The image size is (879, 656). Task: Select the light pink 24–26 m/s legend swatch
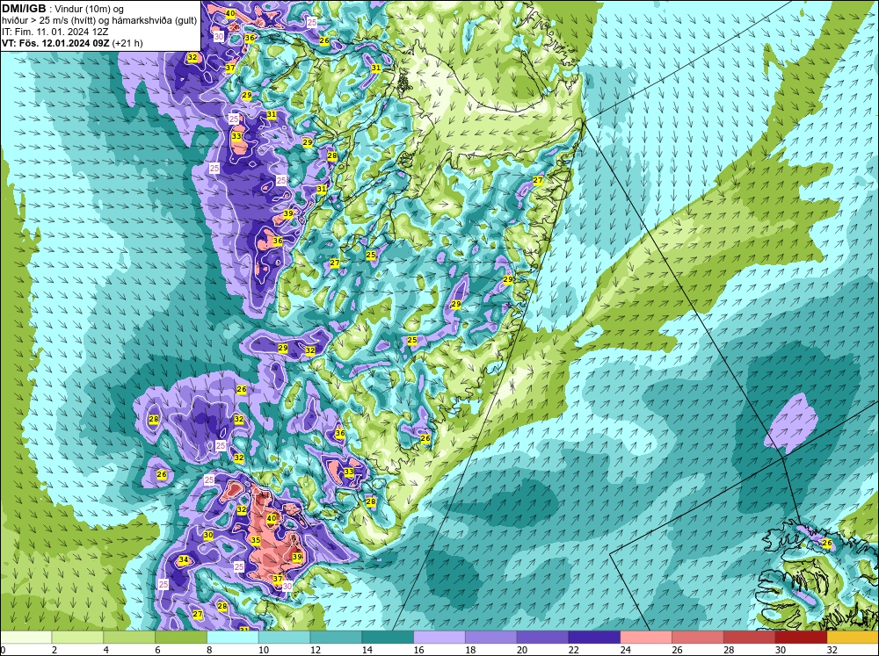[646, 638]
